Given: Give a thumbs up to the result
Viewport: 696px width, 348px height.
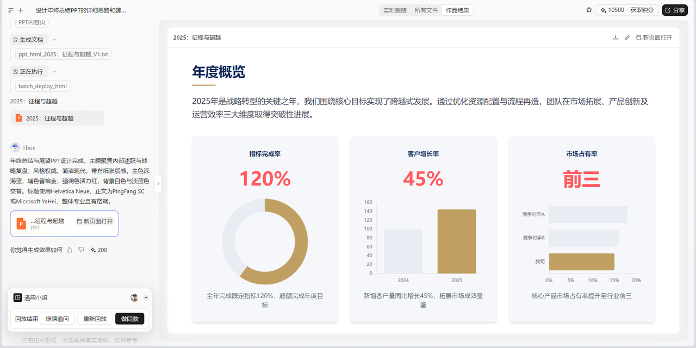Looking at the screenshot, I should [x=70, y=250].
